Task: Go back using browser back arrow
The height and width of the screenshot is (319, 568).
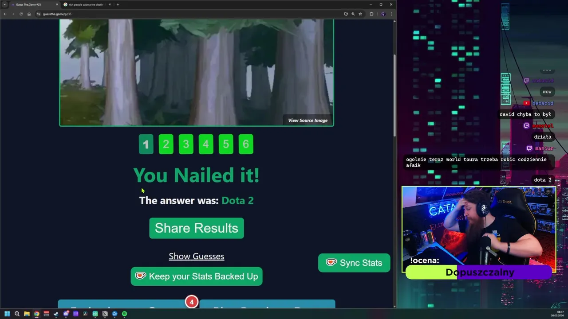Action: point(5,14)
